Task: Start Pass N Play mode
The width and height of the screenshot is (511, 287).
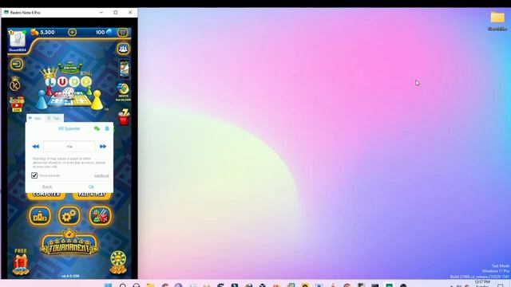Action: click(92, 195)
